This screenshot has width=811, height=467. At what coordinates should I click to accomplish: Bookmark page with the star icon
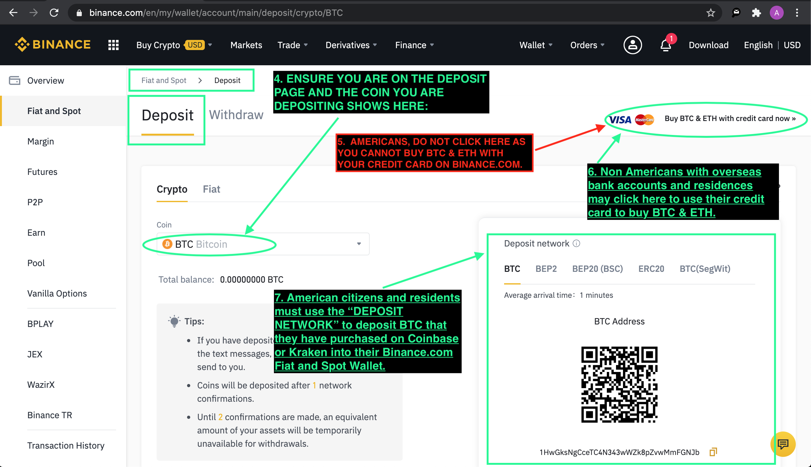[710, 13]
